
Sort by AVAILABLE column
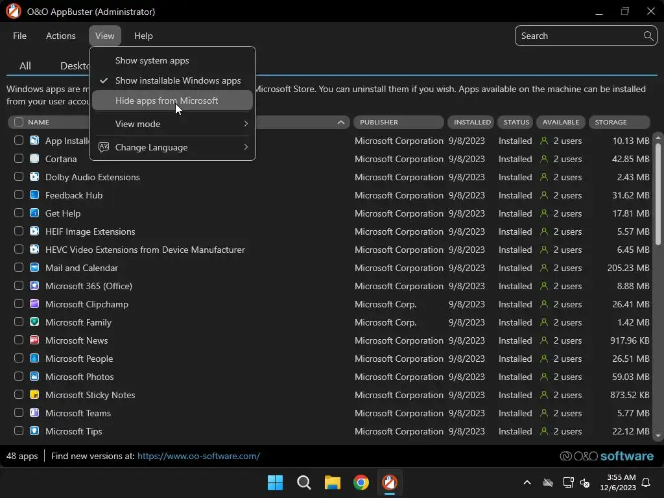561,122
